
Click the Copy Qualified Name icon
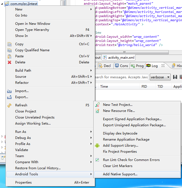tap(9, 50)
